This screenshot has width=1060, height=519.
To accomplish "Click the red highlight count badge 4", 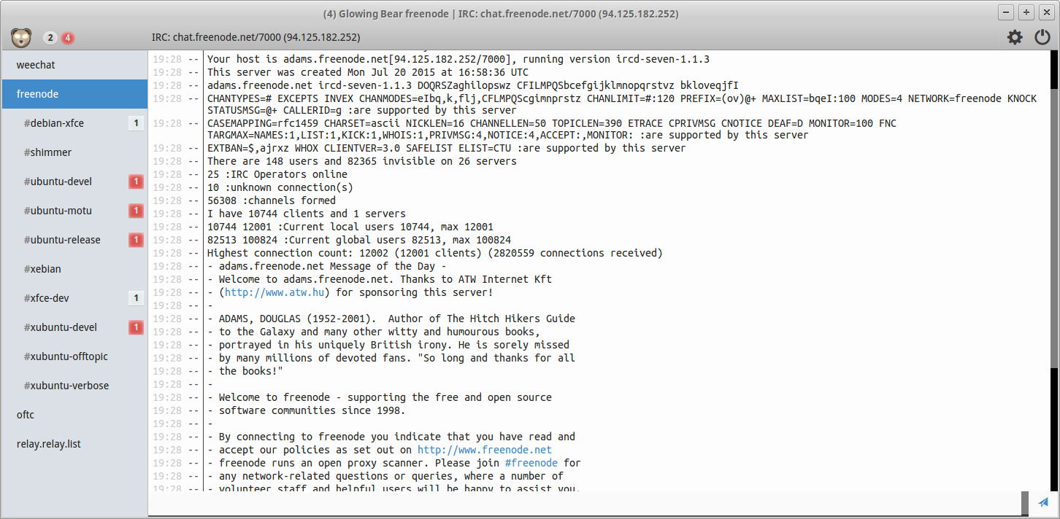I will pyautogui.click(x=67, y=38).
